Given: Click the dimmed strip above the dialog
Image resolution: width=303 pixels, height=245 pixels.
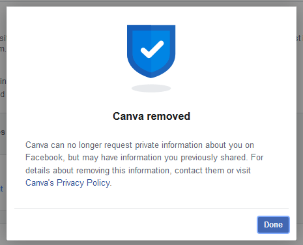Looking at the screenshot, I should [151, 3].
